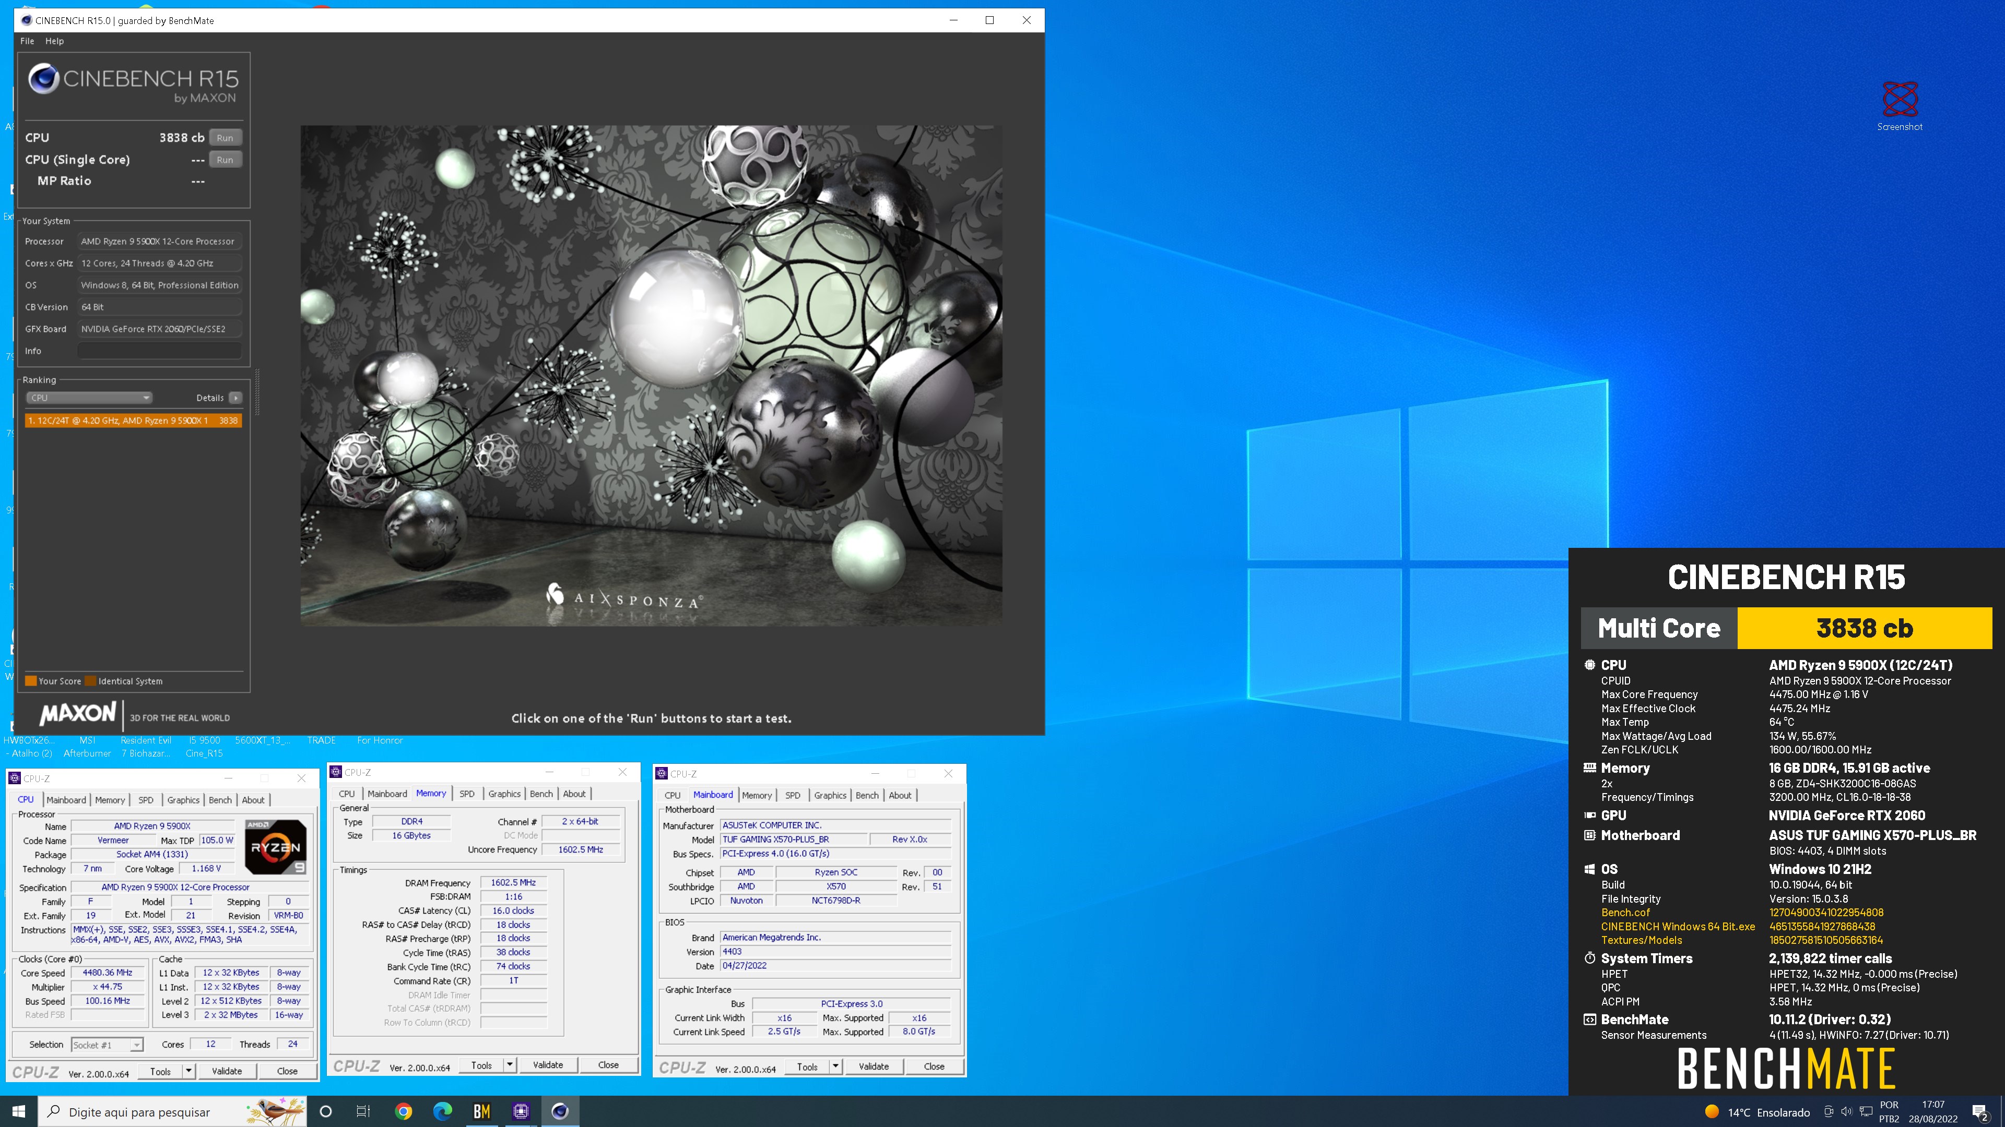The width and height of the screenshot is (2005, 1127).
Task: Click the rendered Cinebench scene image
Action: point(651,376)
